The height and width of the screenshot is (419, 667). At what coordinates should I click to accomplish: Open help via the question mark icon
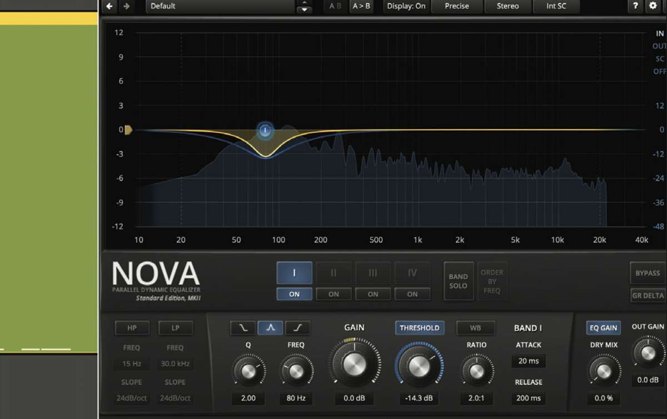[635, 6]
